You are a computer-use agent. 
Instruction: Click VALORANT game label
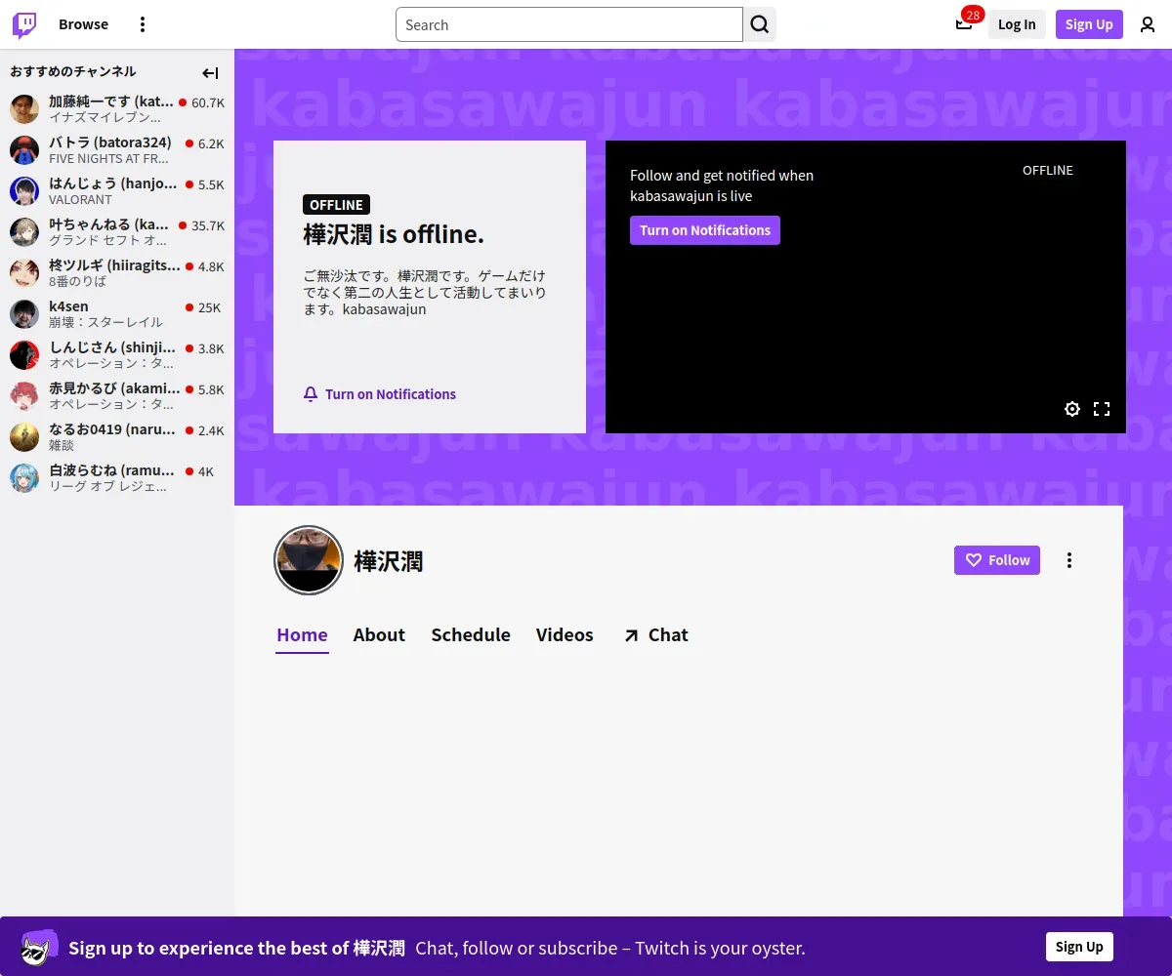click(81, 199)
